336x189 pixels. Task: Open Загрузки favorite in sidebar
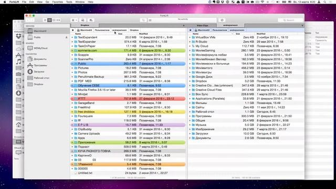pos(47,71)
